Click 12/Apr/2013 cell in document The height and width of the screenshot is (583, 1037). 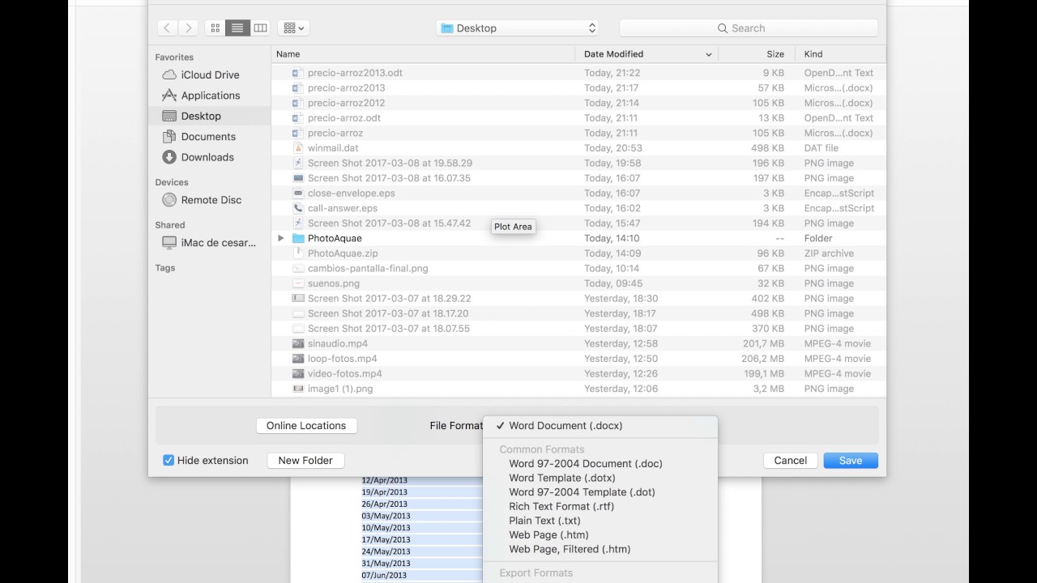[385, 480]
